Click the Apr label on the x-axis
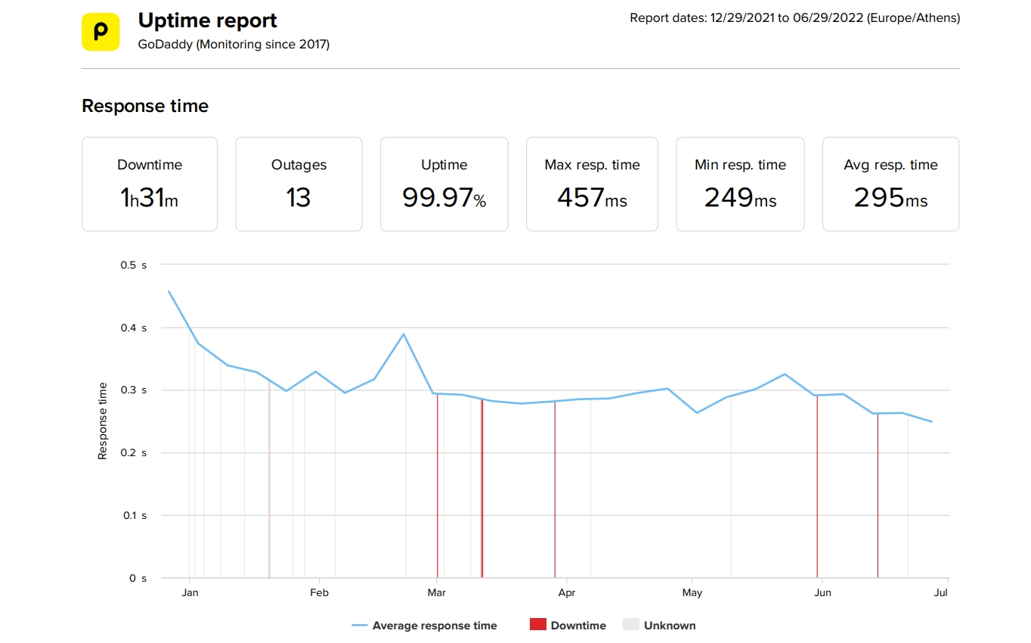Screen dimensions: 1031x643 [566, 592]
